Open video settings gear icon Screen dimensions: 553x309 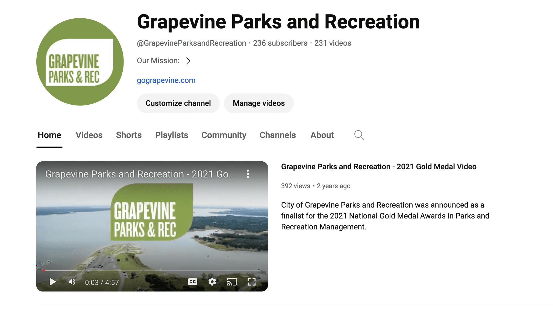coord(212,282)
